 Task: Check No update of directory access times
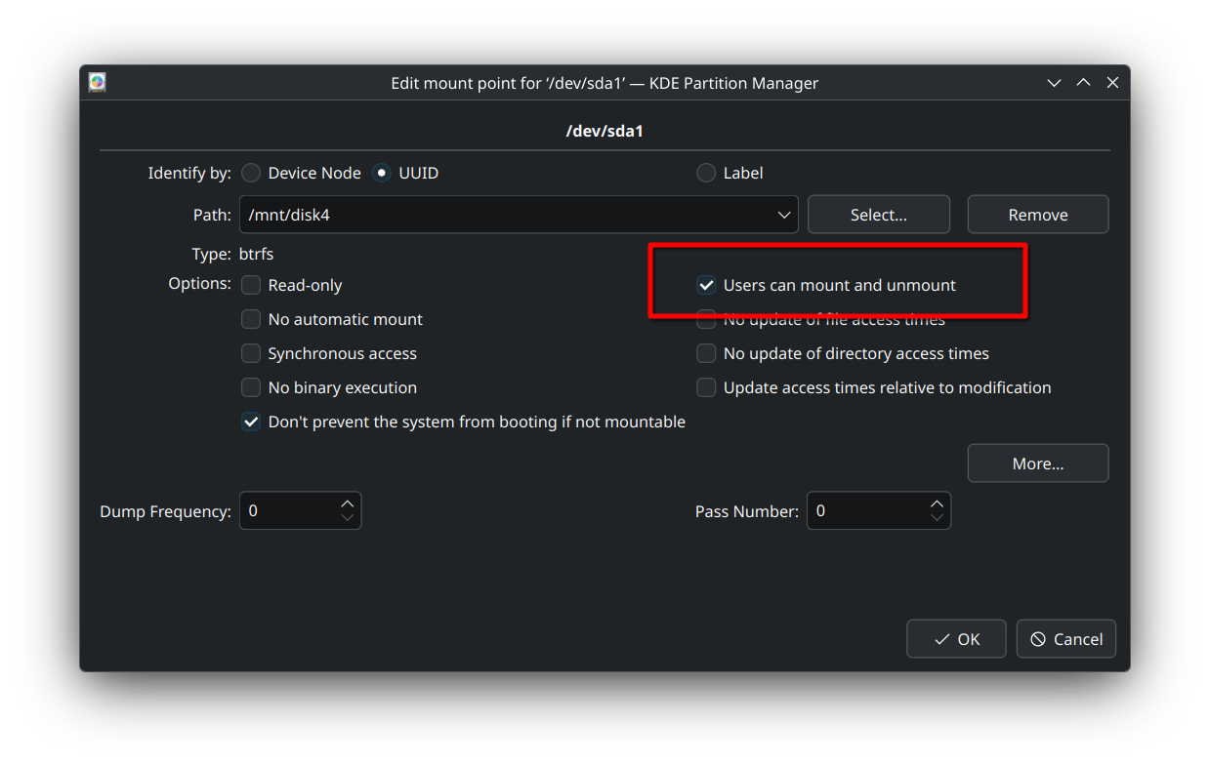[706, 353]
